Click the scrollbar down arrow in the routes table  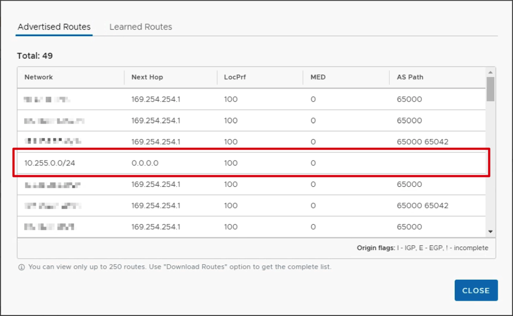[490, 232]
